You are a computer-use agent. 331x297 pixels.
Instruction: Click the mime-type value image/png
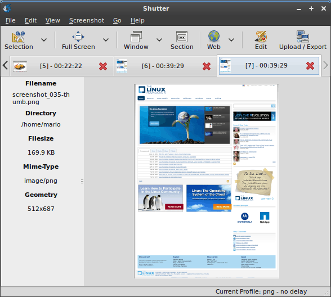click(41, 181)
